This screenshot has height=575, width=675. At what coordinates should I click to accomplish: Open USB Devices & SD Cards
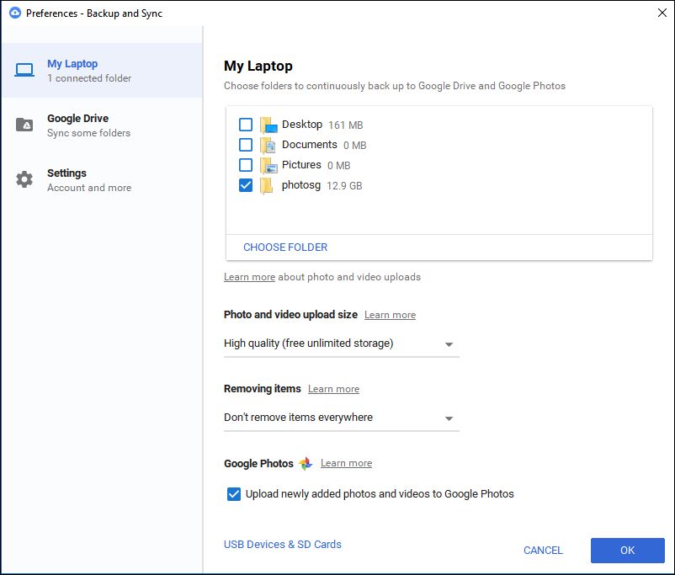pos(283,545)
